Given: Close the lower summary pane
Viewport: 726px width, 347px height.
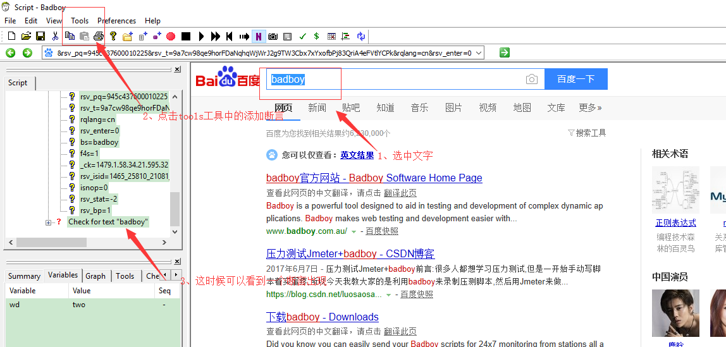Looking at the screenshot, I should coord(177,262).
